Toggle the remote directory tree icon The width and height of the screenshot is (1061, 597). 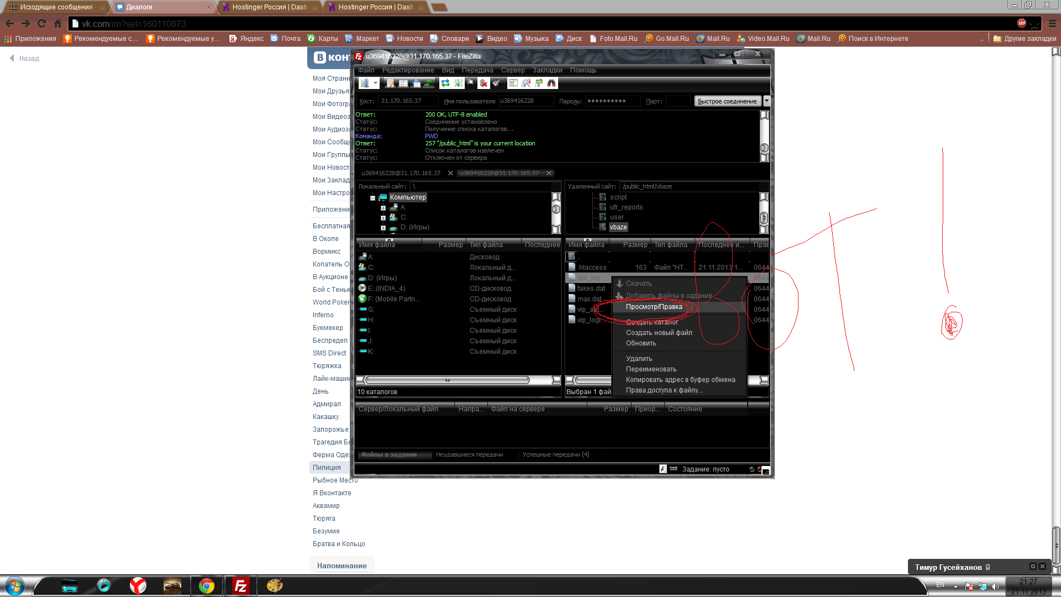coord(417,83)
